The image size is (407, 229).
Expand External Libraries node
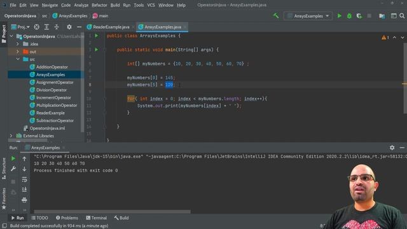[x=11, y=135]
